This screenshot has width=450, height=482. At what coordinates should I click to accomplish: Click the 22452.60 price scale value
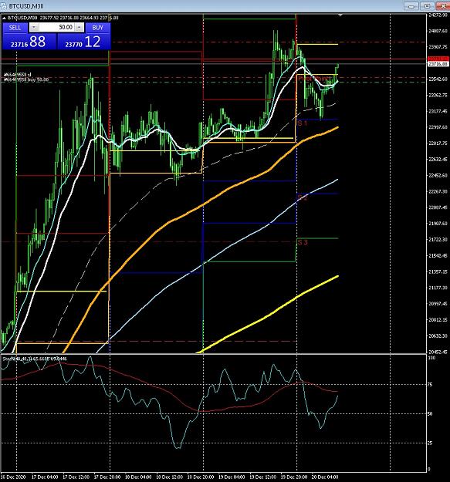tap(438, 175)
